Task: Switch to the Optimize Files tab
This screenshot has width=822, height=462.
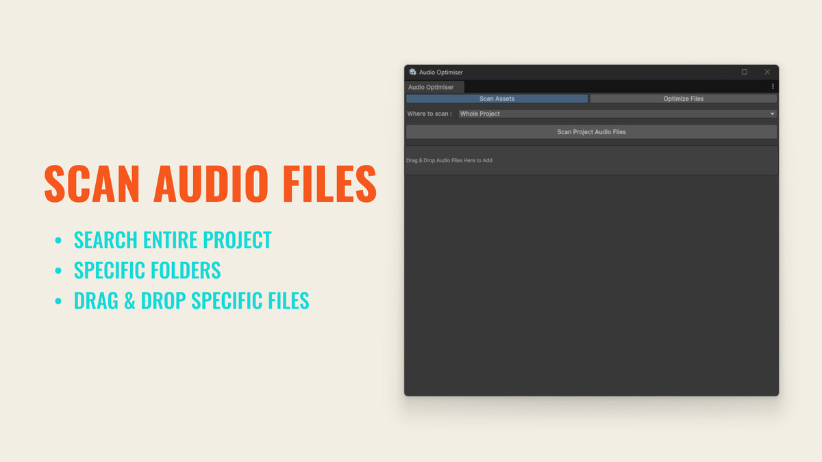Action: pyautogui.click(x=683, y=98)
